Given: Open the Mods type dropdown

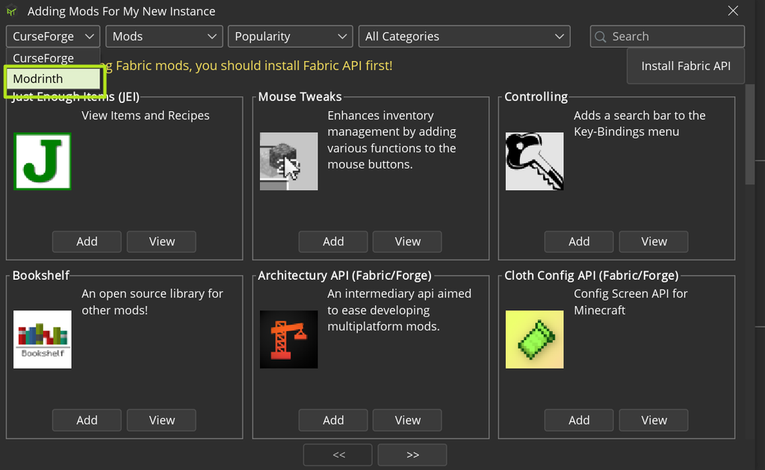Looking at the screenshot, I should click(x=164, y=37).
